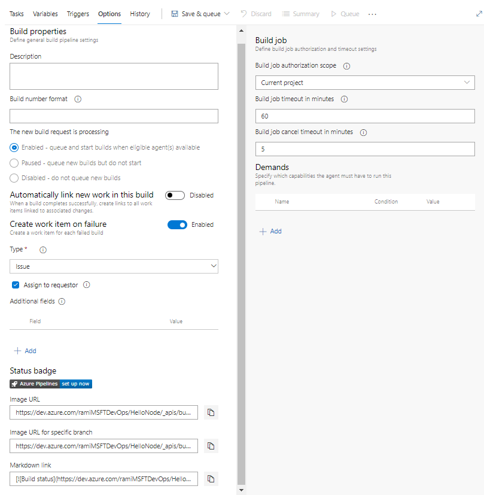Viewport: 484px width, 495px height.
Task: Open the work item Type dropdown
Action: coord(114,266)
